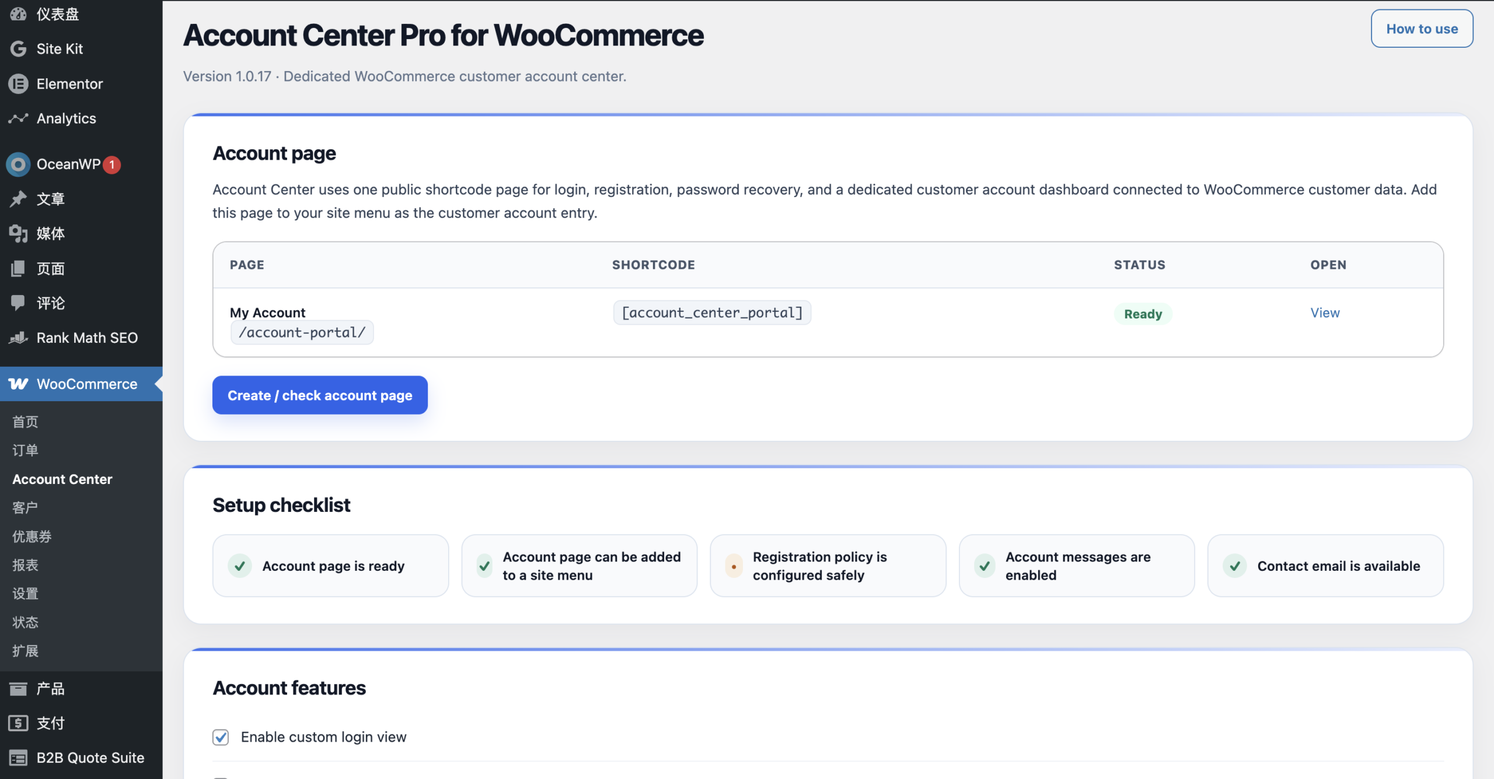Click the archive box icon beside 产品

coord(18,689)
